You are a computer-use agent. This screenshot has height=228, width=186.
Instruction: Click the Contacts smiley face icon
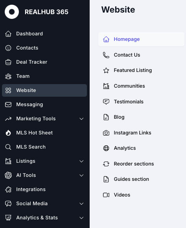(8, 48)
